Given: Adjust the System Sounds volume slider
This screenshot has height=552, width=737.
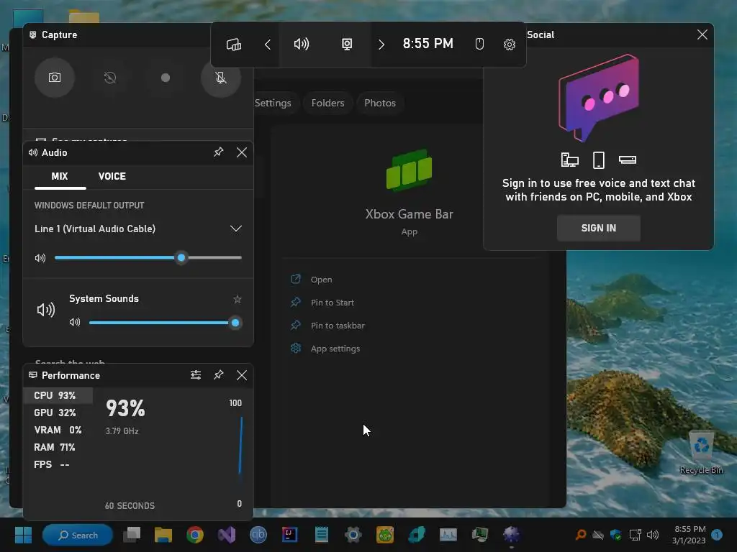Looking at the screenshot, I should coord(165,323).
